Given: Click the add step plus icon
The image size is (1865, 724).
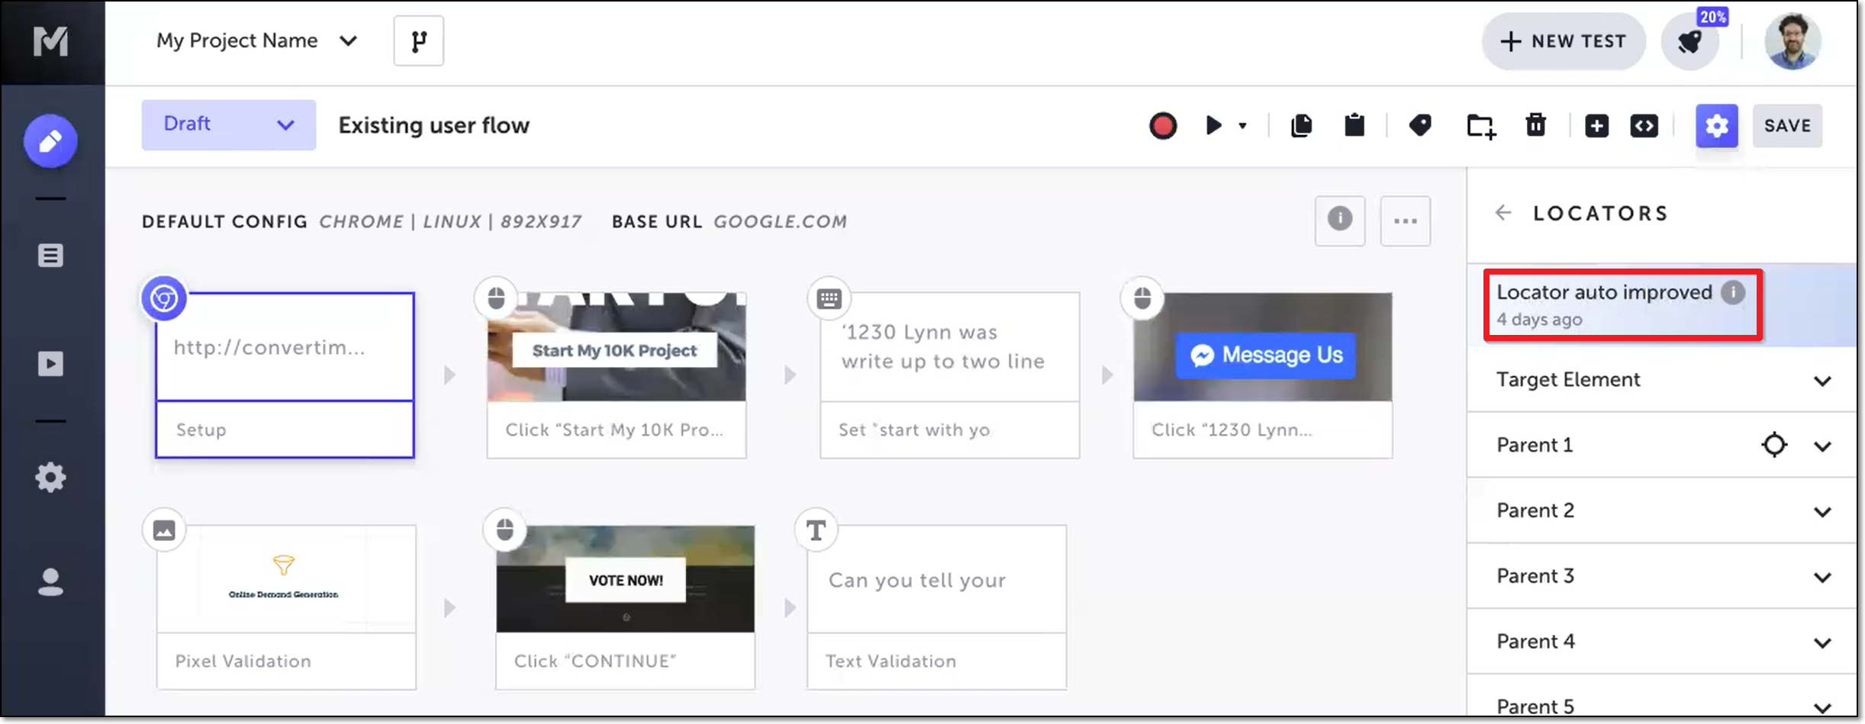Looking at the screenshot, I should (x=1596, y=126).
